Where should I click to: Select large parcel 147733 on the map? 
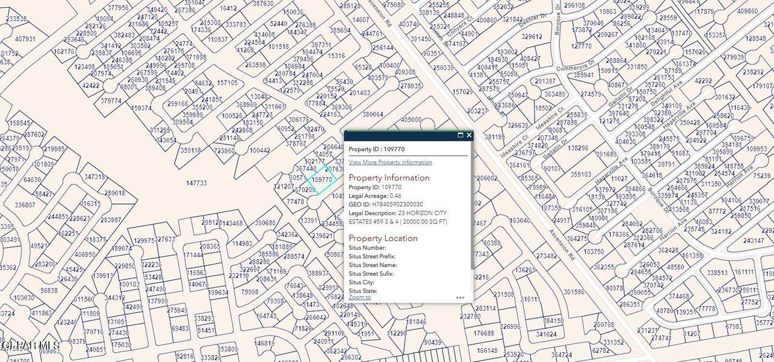click(x=197, y=183)
